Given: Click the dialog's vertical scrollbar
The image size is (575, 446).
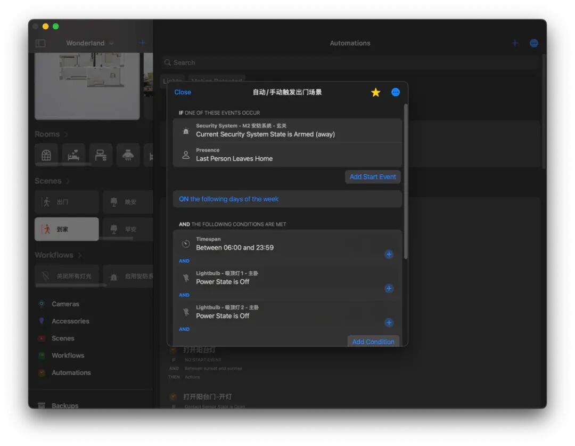Looking at the screenshot, I should tap(406, 182).
